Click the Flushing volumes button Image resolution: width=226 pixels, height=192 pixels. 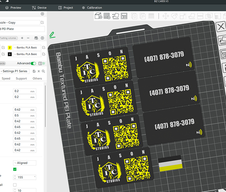(x=8, y=38)
